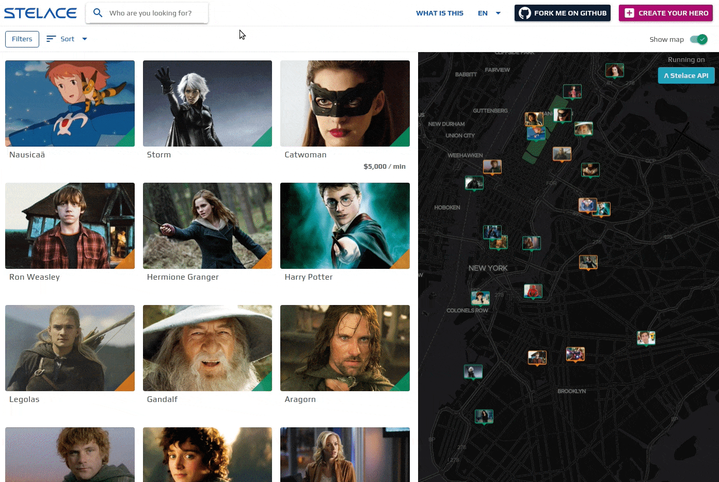
Task: Click the STELACE logo
Action: (40, 13)
